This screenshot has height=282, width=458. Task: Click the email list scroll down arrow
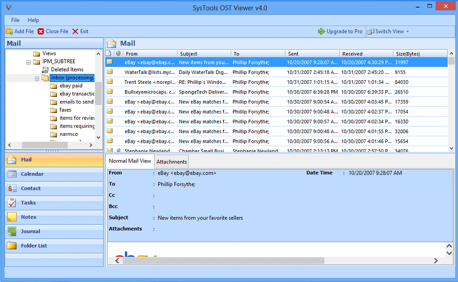coord(451,148)
